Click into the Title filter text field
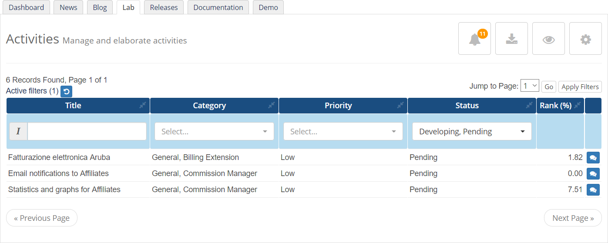 pos(87,131)
